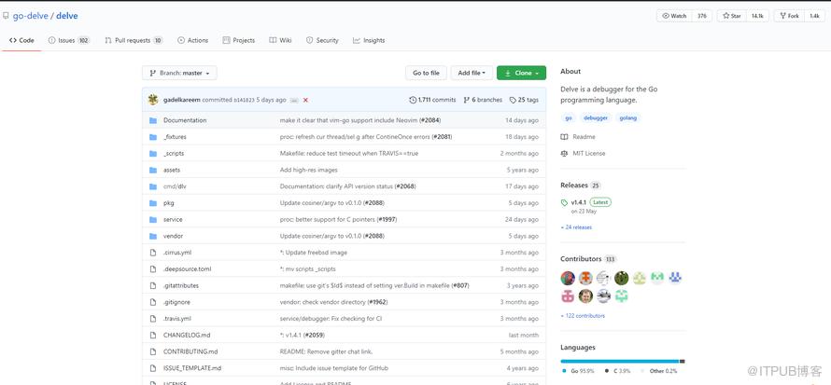Open pull request #1997 link
The height and width of the screenshot is (385, 831).
[387, 219]
